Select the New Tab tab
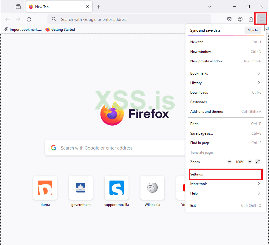The image size is (269, 245). (59, 7)
